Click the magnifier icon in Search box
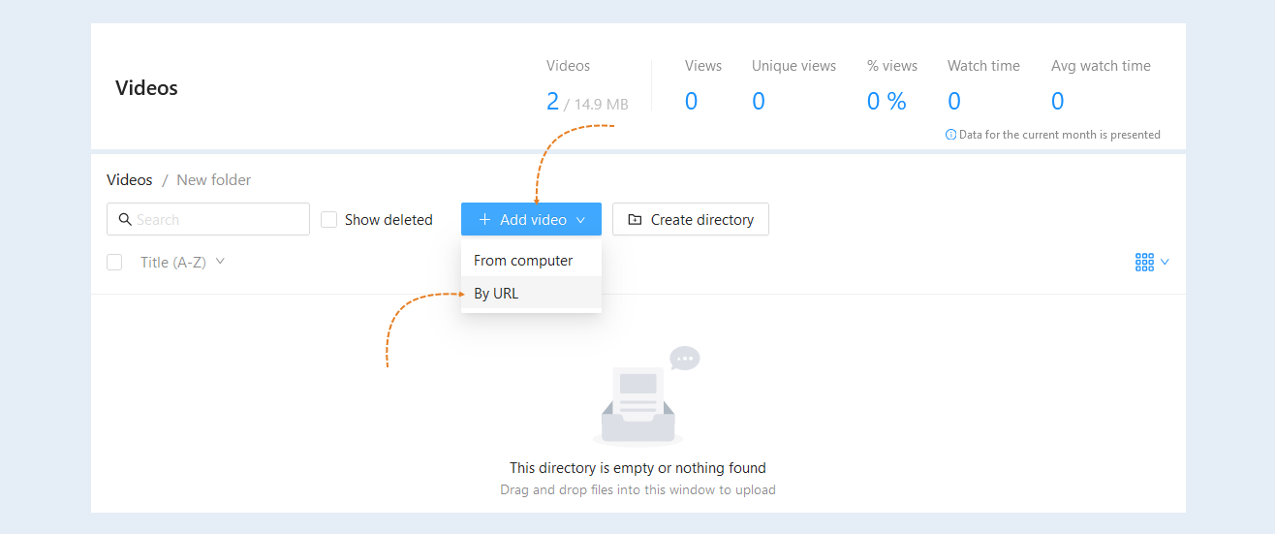The height and width of the screenshot is (534, 1275). pyautogui.click(x=125, y=219)
